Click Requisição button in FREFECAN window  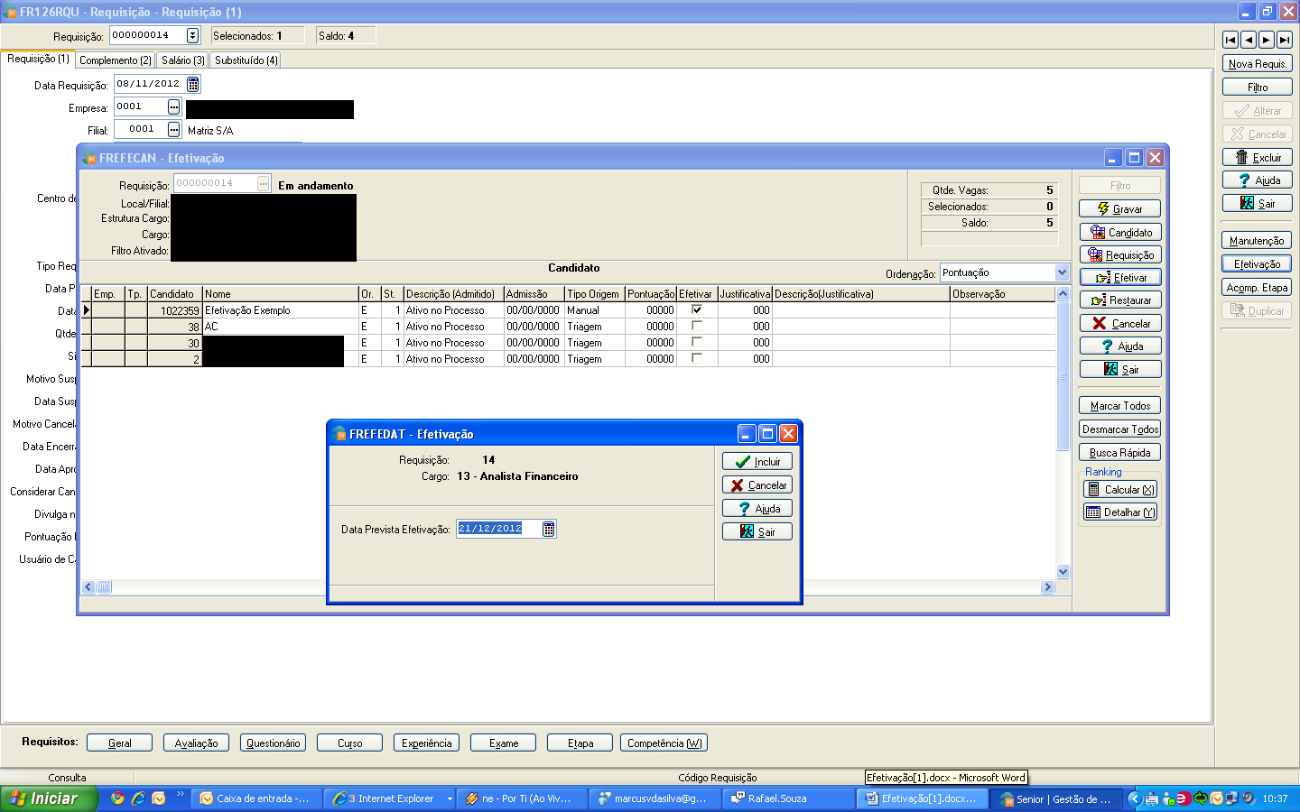pyautogui.click(x=1120, y=254)
